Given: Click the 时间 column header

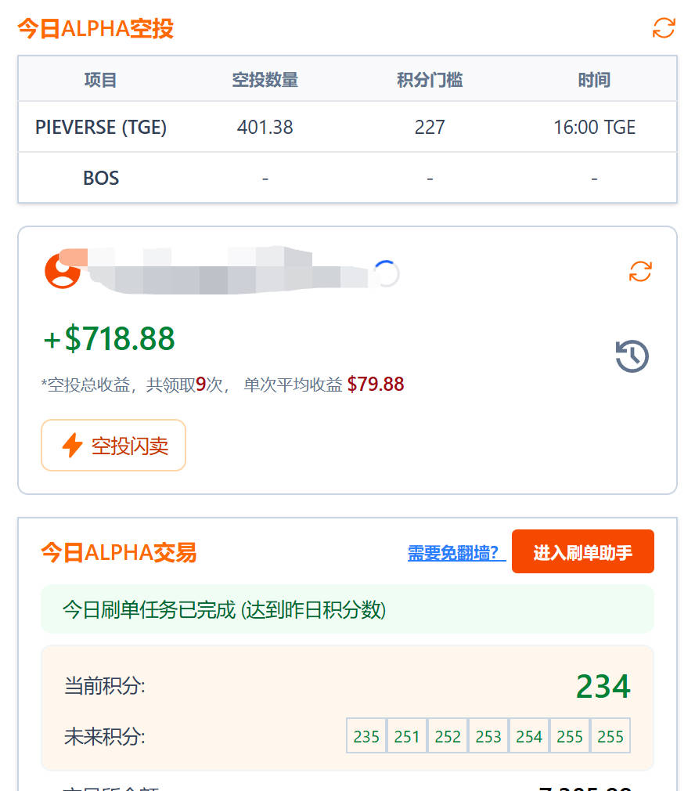Looking at the screenshot, I should pyautogui.click(x=594, y=80).
